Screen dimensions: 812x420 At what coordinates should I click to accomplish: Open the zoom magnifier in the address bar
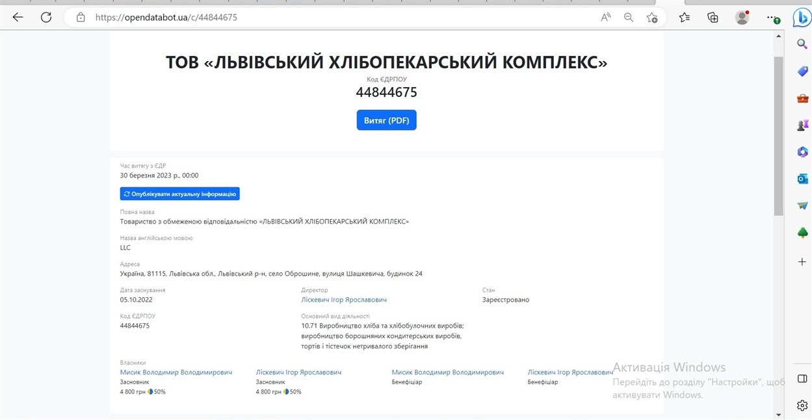[629, 18]
